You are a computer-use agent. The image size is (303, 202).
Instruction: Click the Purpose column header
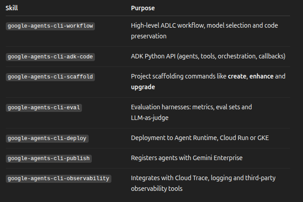click(143, 8)
